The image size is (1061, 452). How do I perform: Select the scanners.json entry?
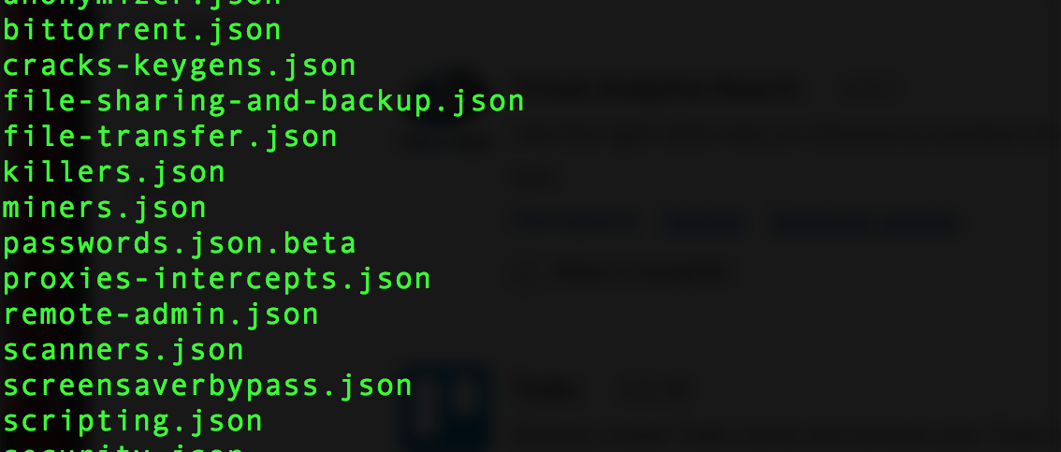(x=124, y=350)
